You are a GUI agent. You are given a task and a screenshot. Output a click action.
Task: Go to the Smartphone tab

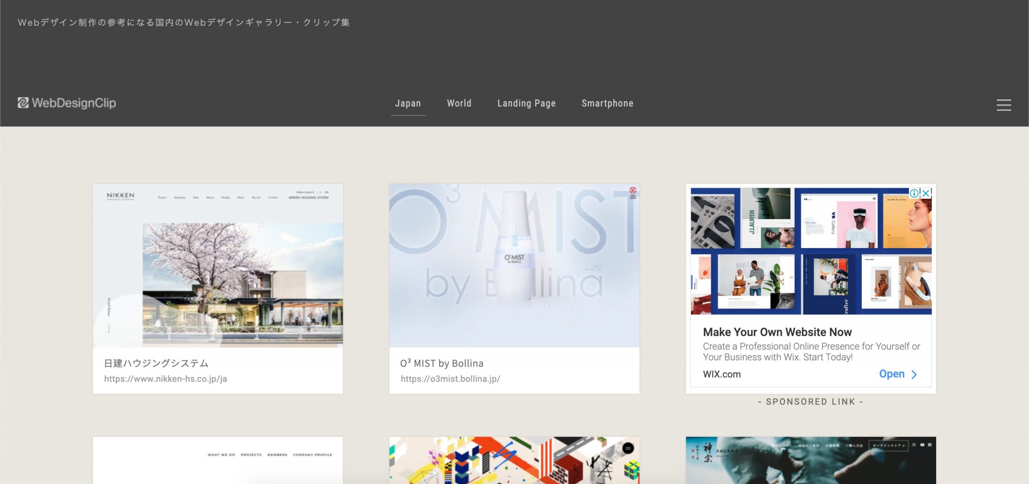point(607,103)
